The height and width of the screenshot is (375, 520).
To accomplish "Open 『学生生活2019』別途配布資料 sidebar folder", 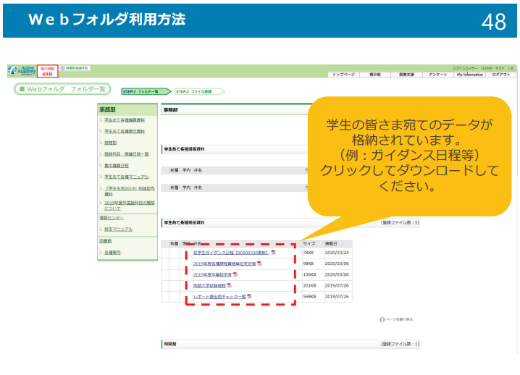I will pyautogui.click(x=130, y=191).
